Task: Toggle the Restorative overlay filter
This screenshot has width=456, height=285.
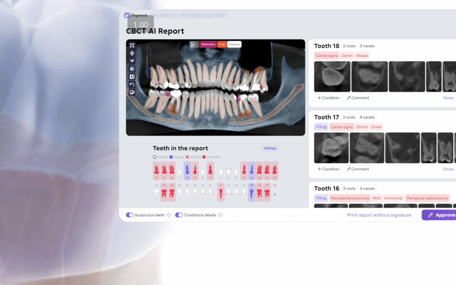Action: click(x=208, y=44)
